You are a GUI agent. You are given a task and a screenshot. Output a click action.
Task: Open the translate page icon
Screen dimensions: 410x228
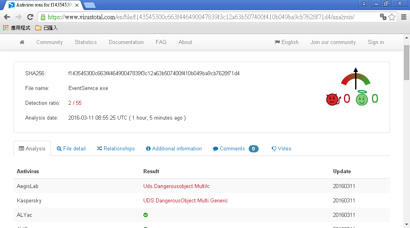coord(383,17)
